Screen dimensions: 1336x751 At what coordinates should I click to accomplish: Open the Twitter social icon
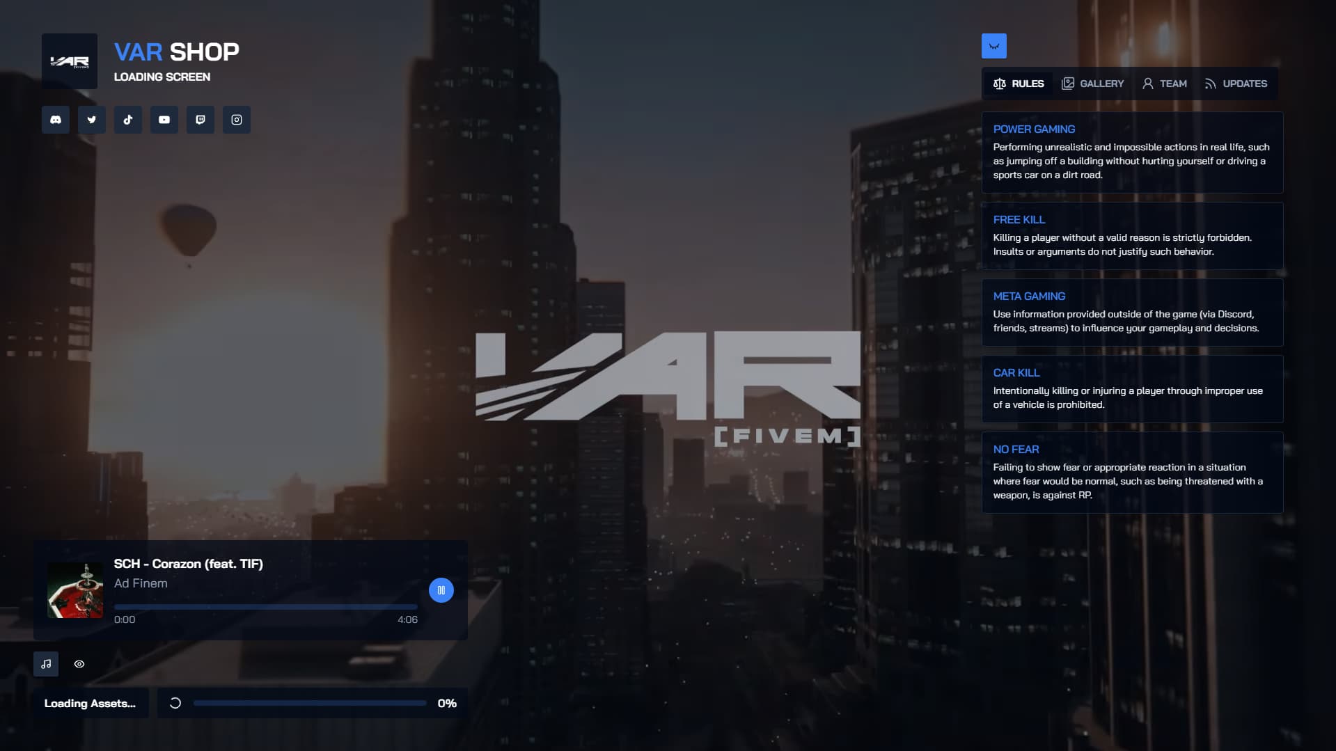[91, 120]
